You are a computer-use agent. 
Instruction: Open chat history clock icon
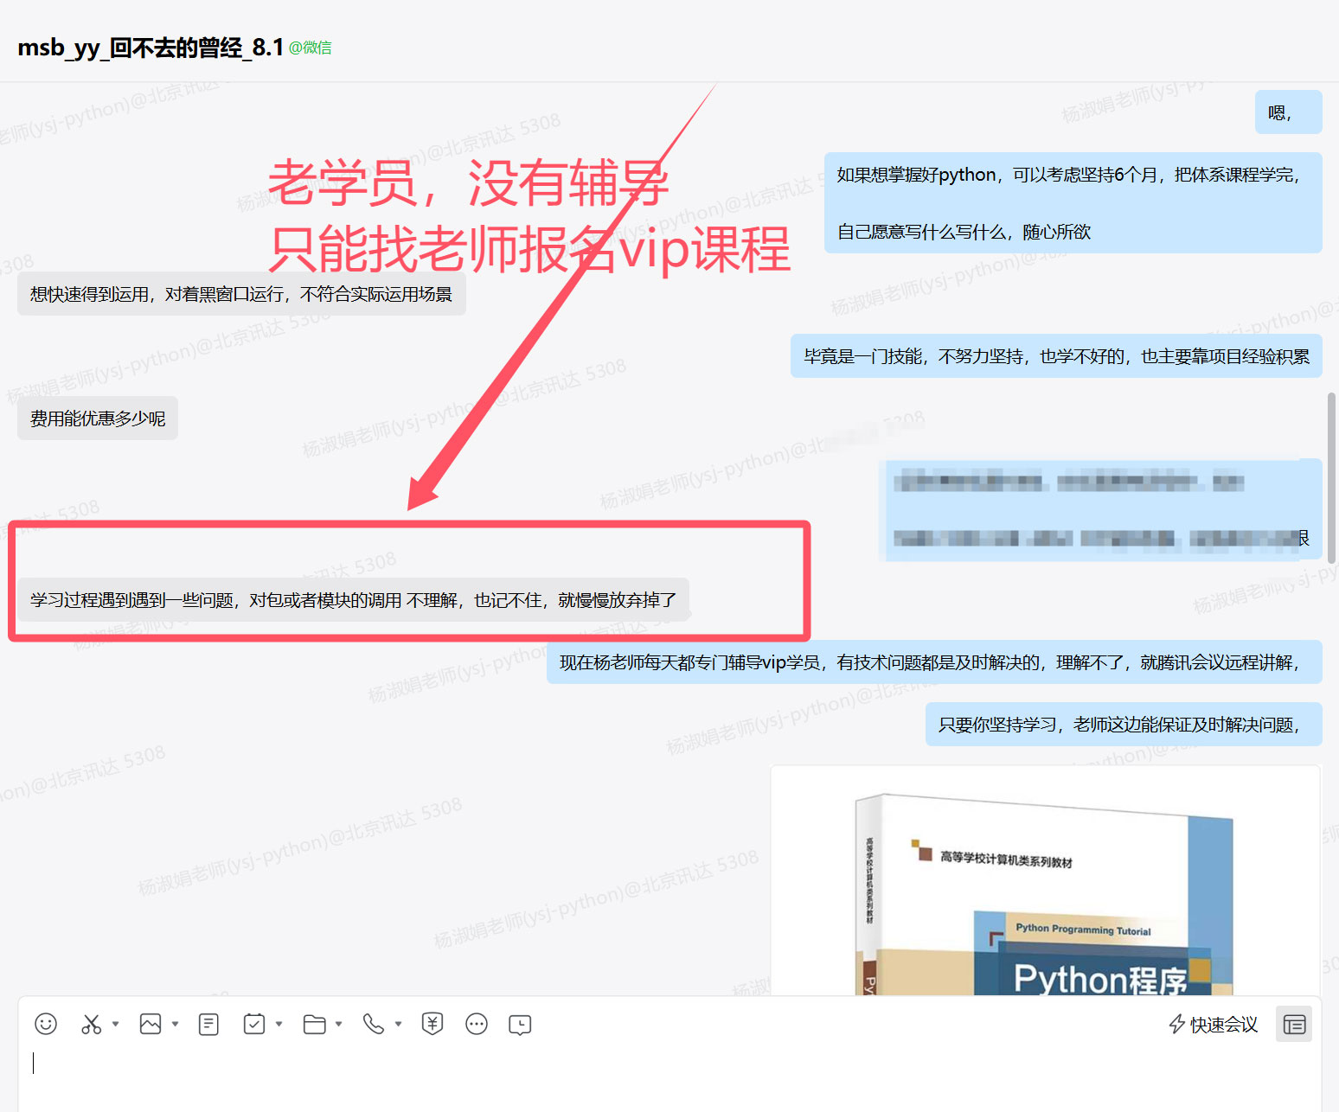(520, 1024)
